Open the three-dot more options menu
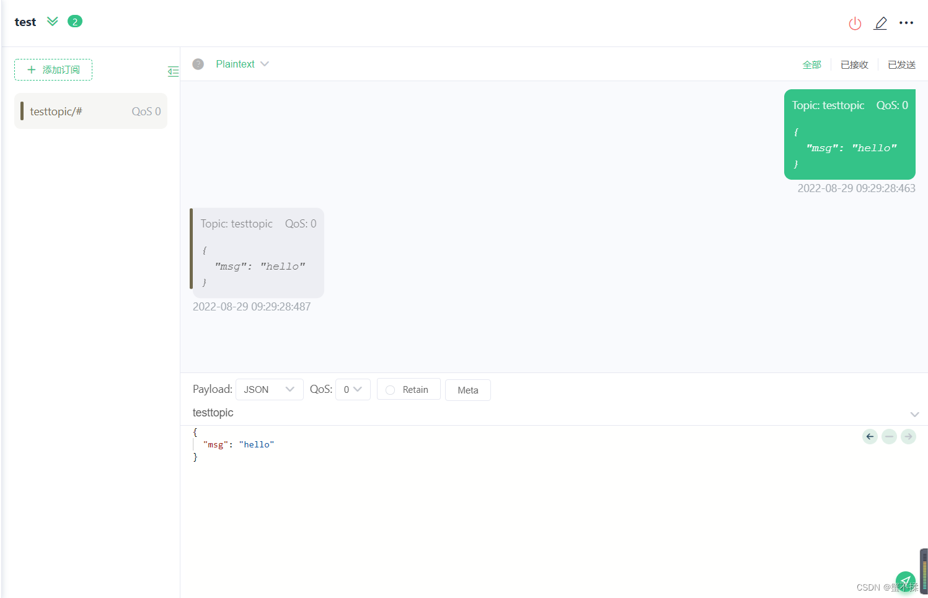The width and height of the screenshot is (928, 598). 906,23
